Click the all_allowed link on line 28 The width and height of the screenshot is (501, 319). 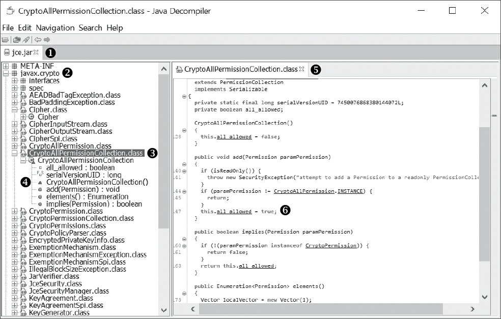[234, 137]
